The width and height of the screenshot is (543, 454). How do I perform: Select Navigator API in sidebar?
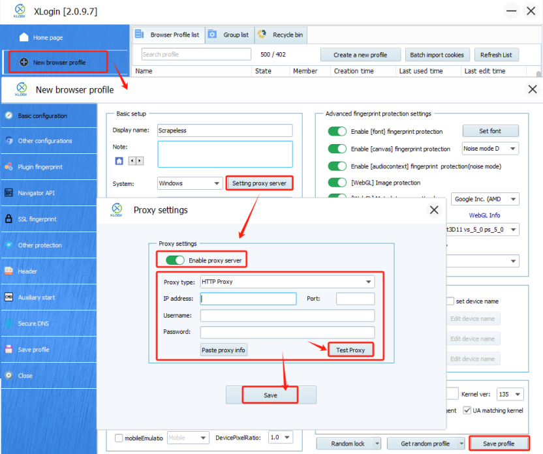pos(48,192)
